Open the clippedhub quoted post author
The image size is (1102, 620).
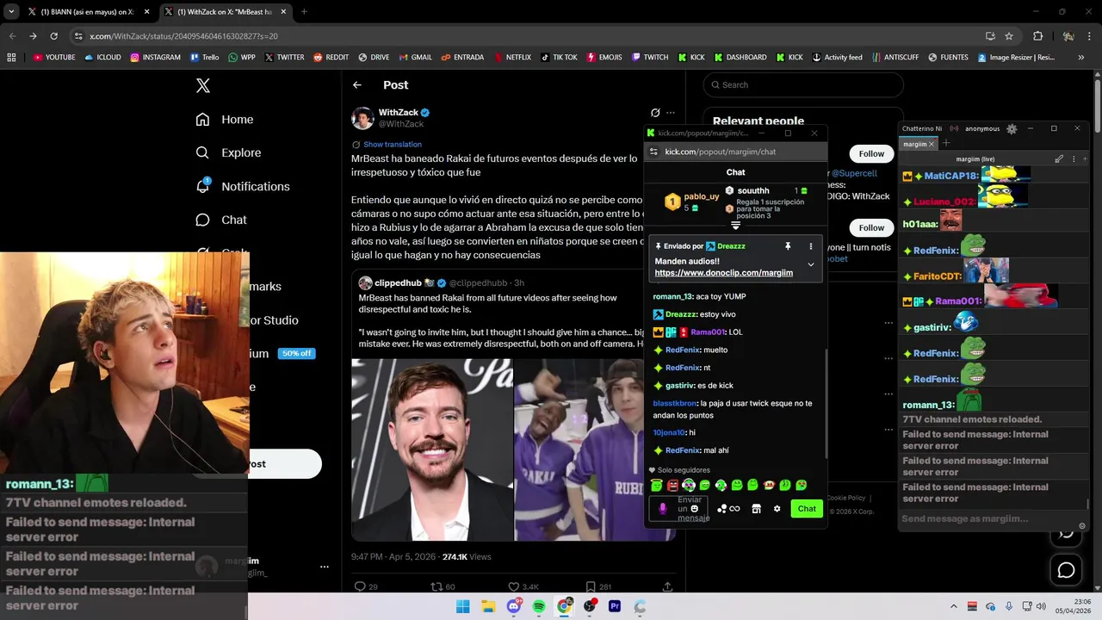(x=398, y=282)
